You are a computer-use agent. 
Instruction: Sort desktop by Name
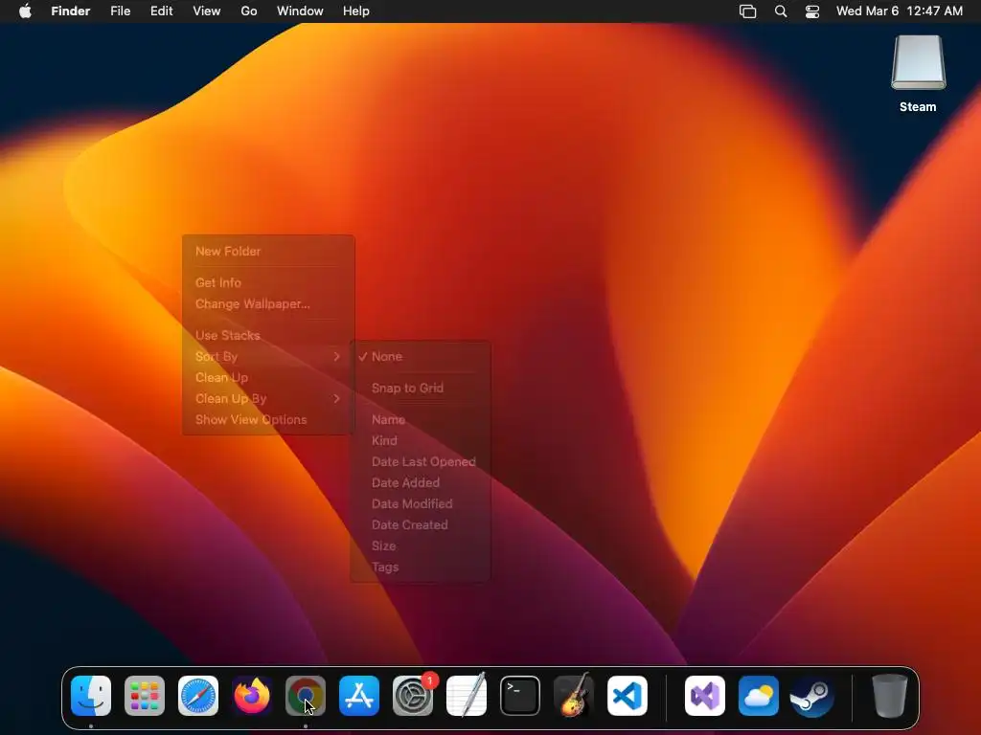(x=421, y=420)
